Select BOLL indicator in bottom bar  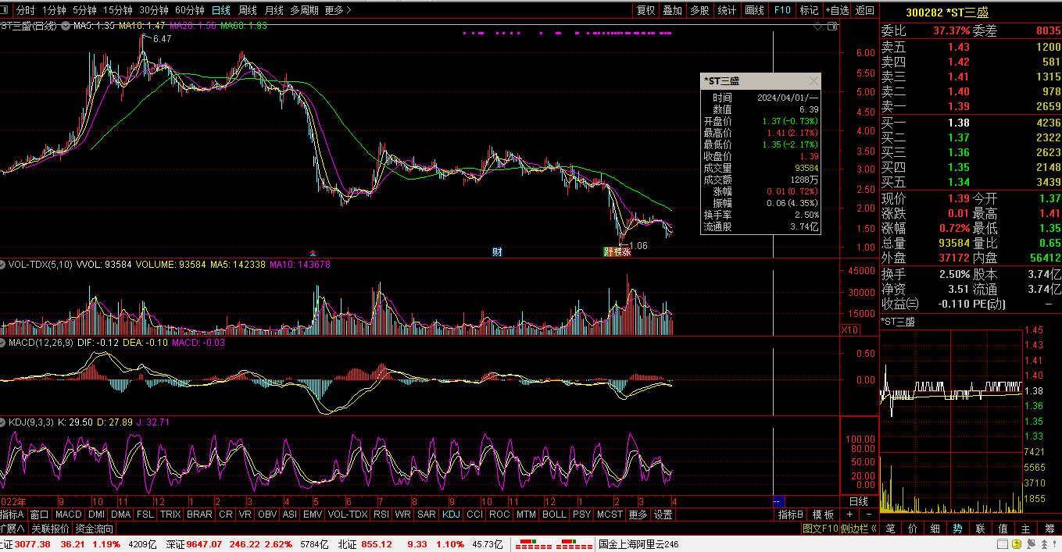tap(554, 515)
